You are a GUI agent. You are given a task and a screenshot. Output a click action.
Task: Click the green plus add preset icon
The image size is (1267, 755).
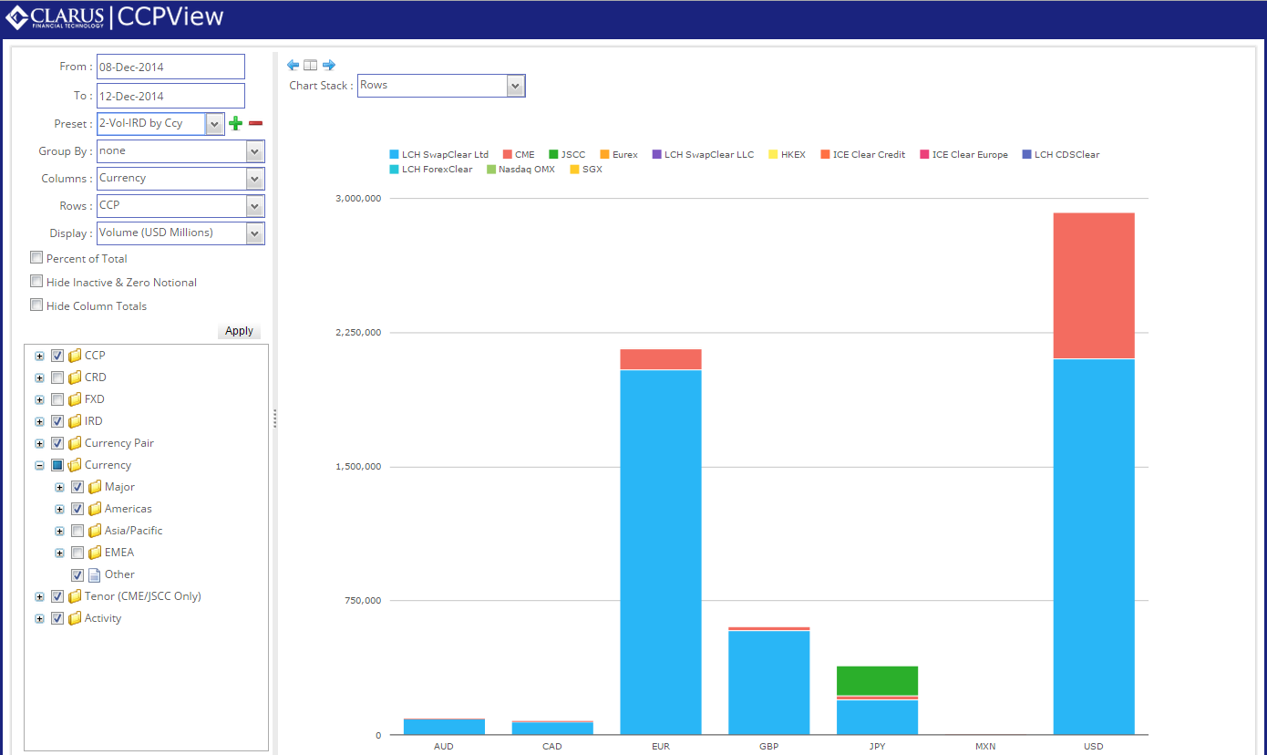(235, 123)
